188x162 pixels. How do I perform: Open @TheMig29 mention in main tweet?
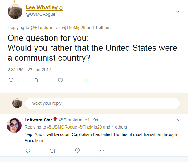click(74, 28)
